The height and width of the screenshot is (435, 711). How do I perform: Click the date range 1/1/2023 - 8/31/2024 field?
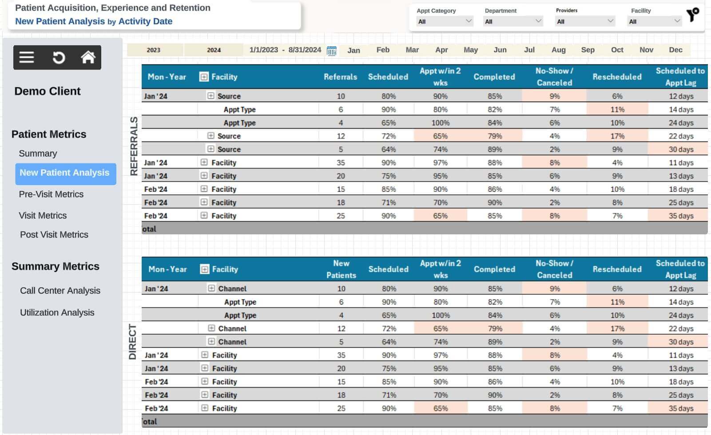[285, 50]
